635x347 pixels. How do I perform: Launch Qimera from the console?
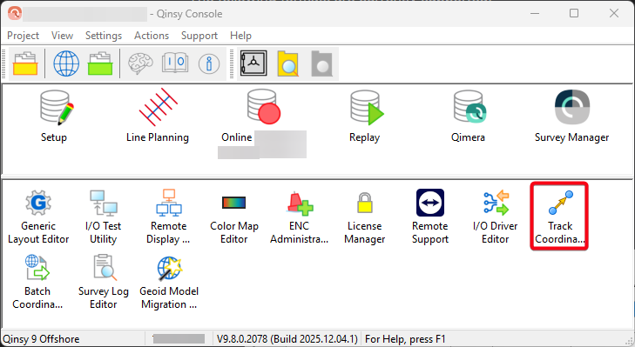[x=468, y=116]
